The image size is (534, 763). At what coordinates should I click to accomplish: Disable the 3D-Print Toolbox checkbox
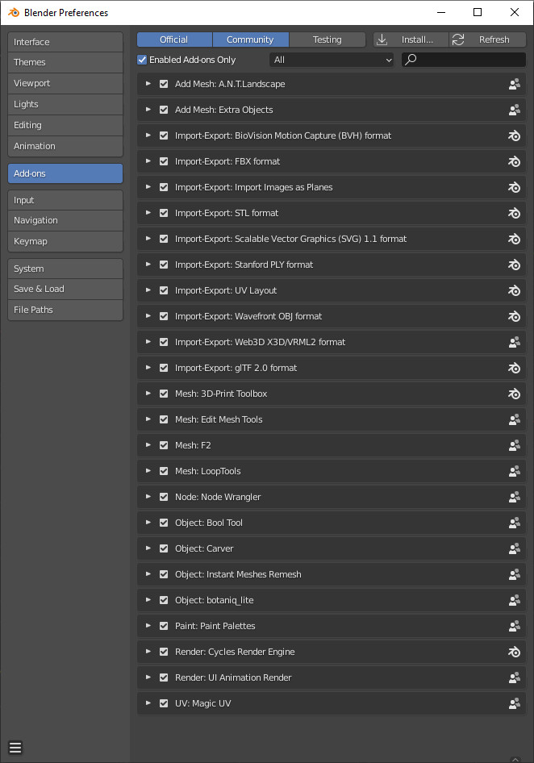point(164,394)
